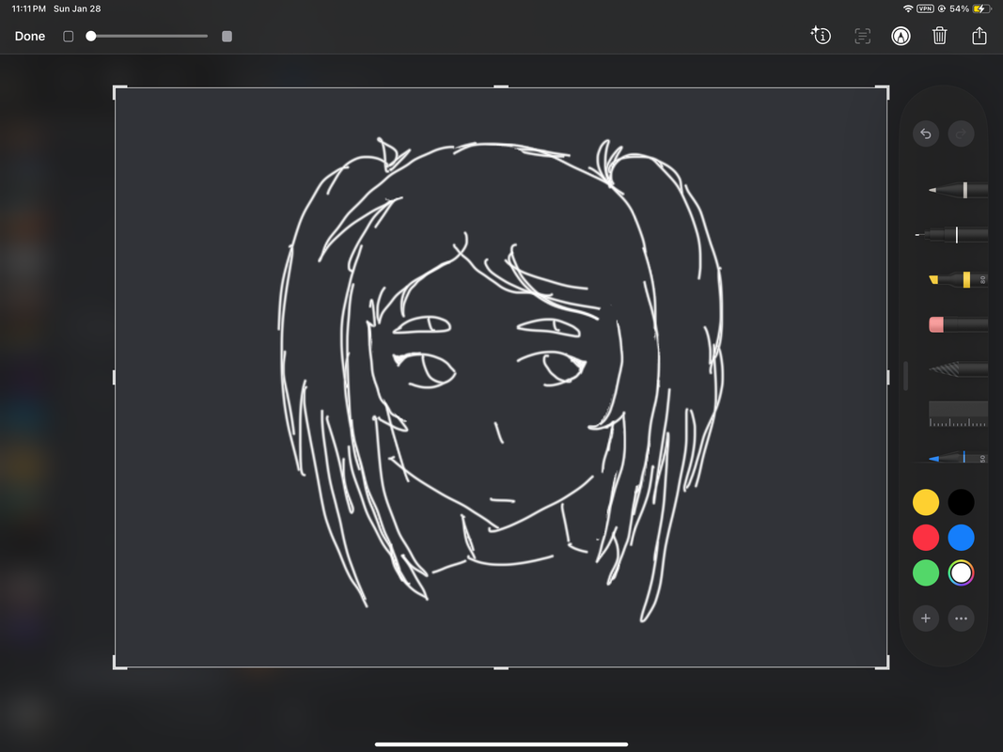Screen dimensions: 1003x752
Task: Choose the green color swatch
Action: (926, 572)
